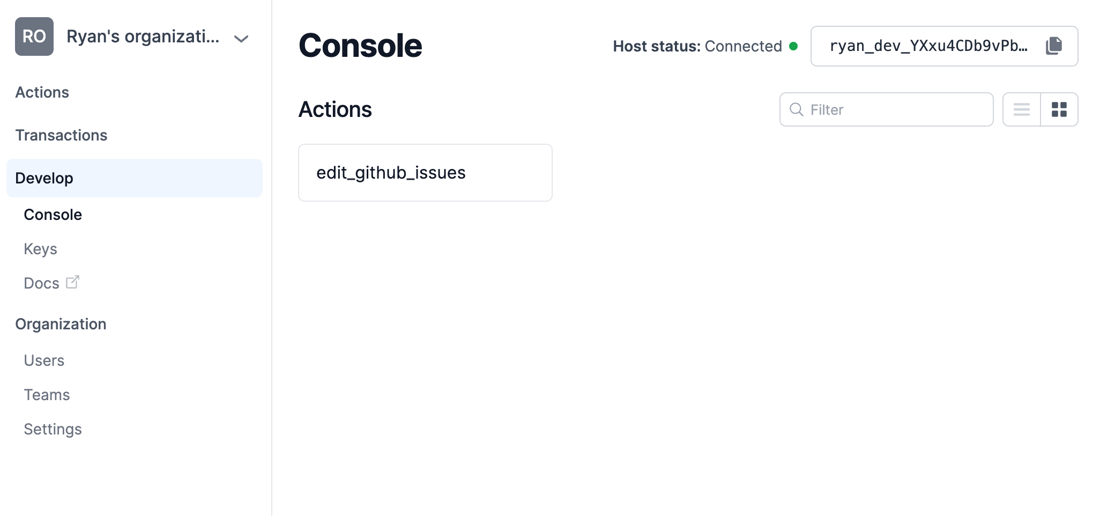Expand the Organization section
This screenshot has height=516, width=1100.
click(61, 324)
